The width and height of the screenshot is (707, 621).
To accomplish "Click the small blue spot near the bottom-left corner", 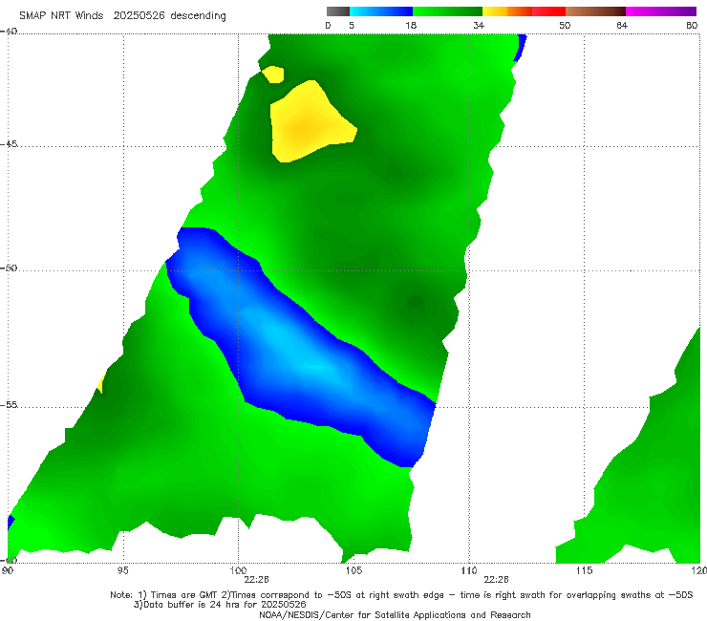I will pos(11,522).
